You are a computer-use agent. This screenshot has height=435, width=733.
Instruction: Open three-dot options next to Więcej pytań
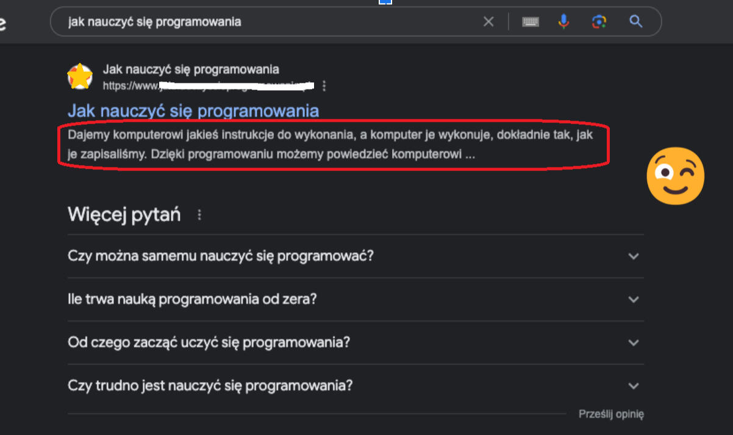click(x=199, y=215)
